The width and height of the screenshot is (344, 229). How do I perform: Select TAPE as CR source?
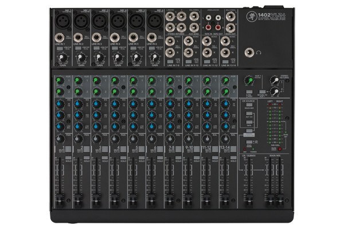click(249, 123)
